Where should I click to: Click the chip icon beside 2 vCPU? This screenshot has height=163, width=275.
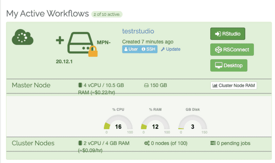80,143
